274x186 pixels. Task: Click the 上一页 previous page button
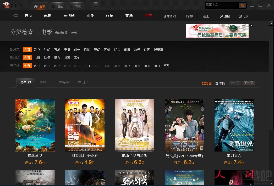coord(235,83)
